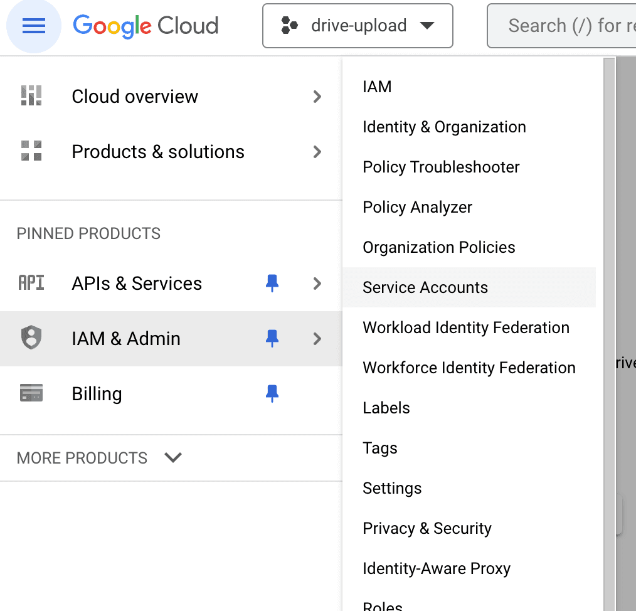Open Cloud overview menu entry
The image size is (636, 611).
(x=171, y=97)
